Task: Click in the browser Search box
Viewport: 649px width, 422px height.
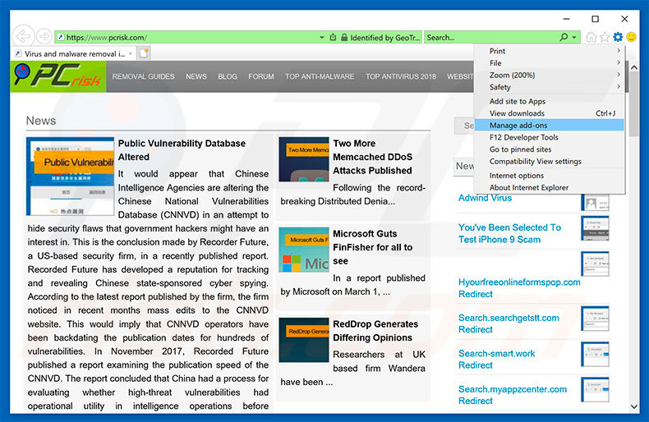Action: coord(490,37)
